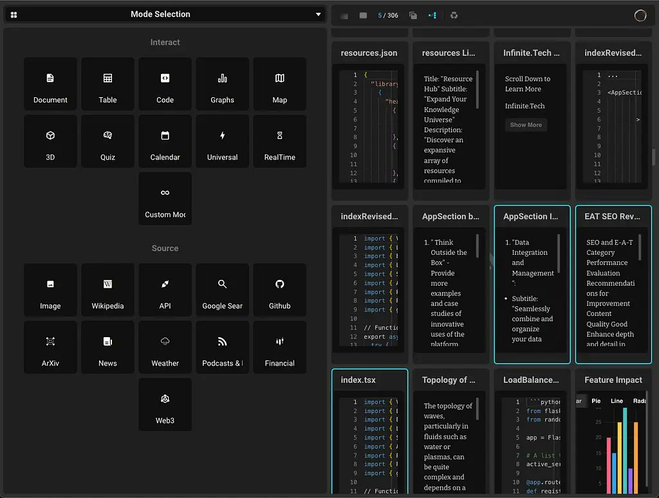Deselect the highlighted index.tsx card
The height and width of the screenshot is (498, 659).
369,432
